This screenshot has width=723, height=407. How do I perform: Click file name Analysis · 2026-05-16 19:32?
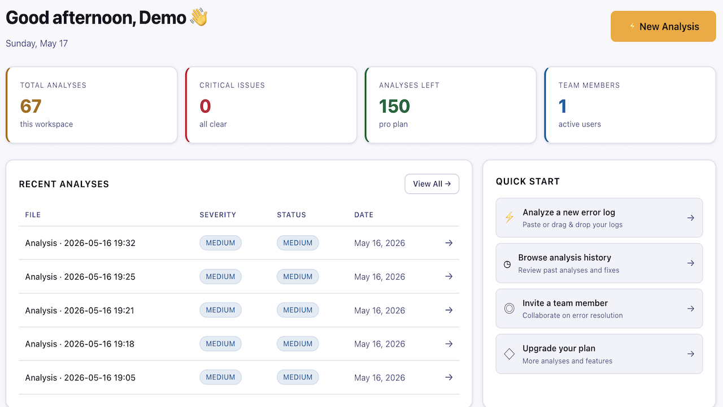point(80,243)
